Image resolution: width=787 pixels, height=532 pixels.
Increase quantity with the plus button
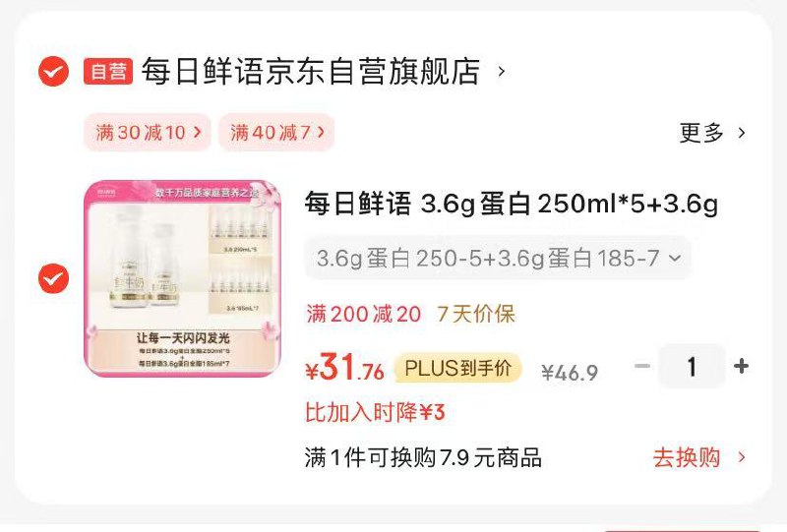(x=741, y=366)
